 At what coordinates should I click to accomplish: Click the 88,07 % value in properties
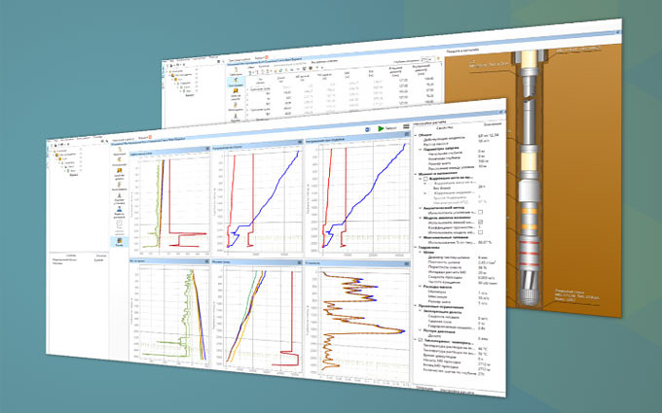(x=486, y=242)
